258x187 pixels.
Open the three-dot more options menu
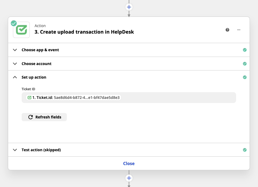239,30
